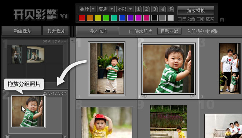Click the trash bin icon
This screenshot has width=242, height=138.
click(x=222, y=20)
